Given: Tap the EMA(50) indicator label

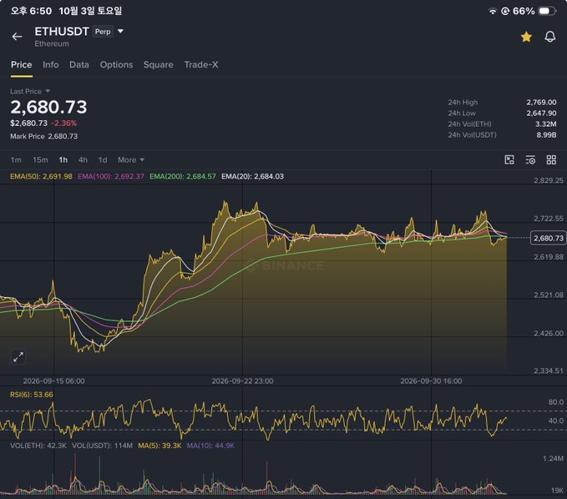Looking at the screenshot, I should (41, 176).
